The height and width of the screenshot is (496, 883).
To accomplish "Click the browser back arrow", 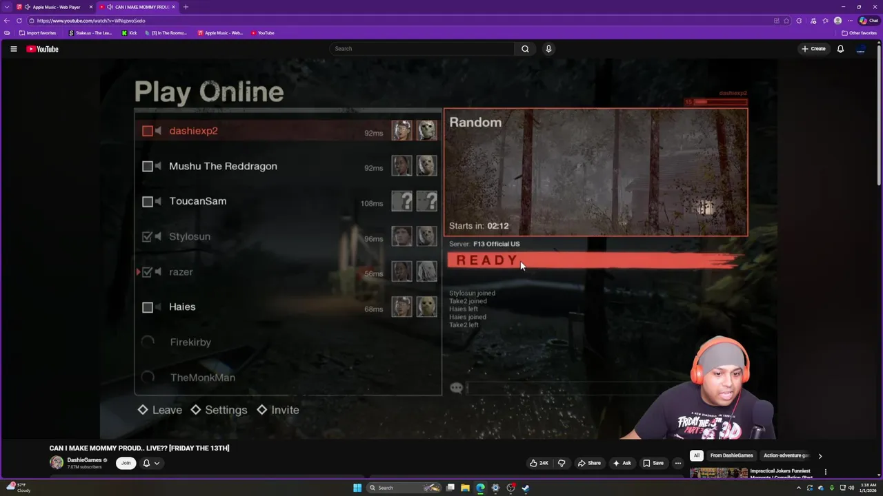I will (7, 21).
